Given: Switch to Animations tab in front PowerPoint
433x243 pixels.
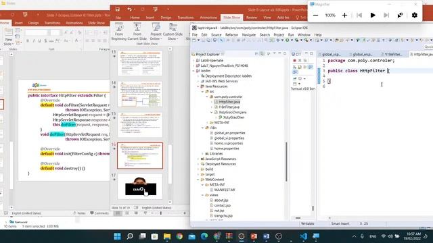Looking at the screenshot, I should pyautogui.click(x=208, y=18).
